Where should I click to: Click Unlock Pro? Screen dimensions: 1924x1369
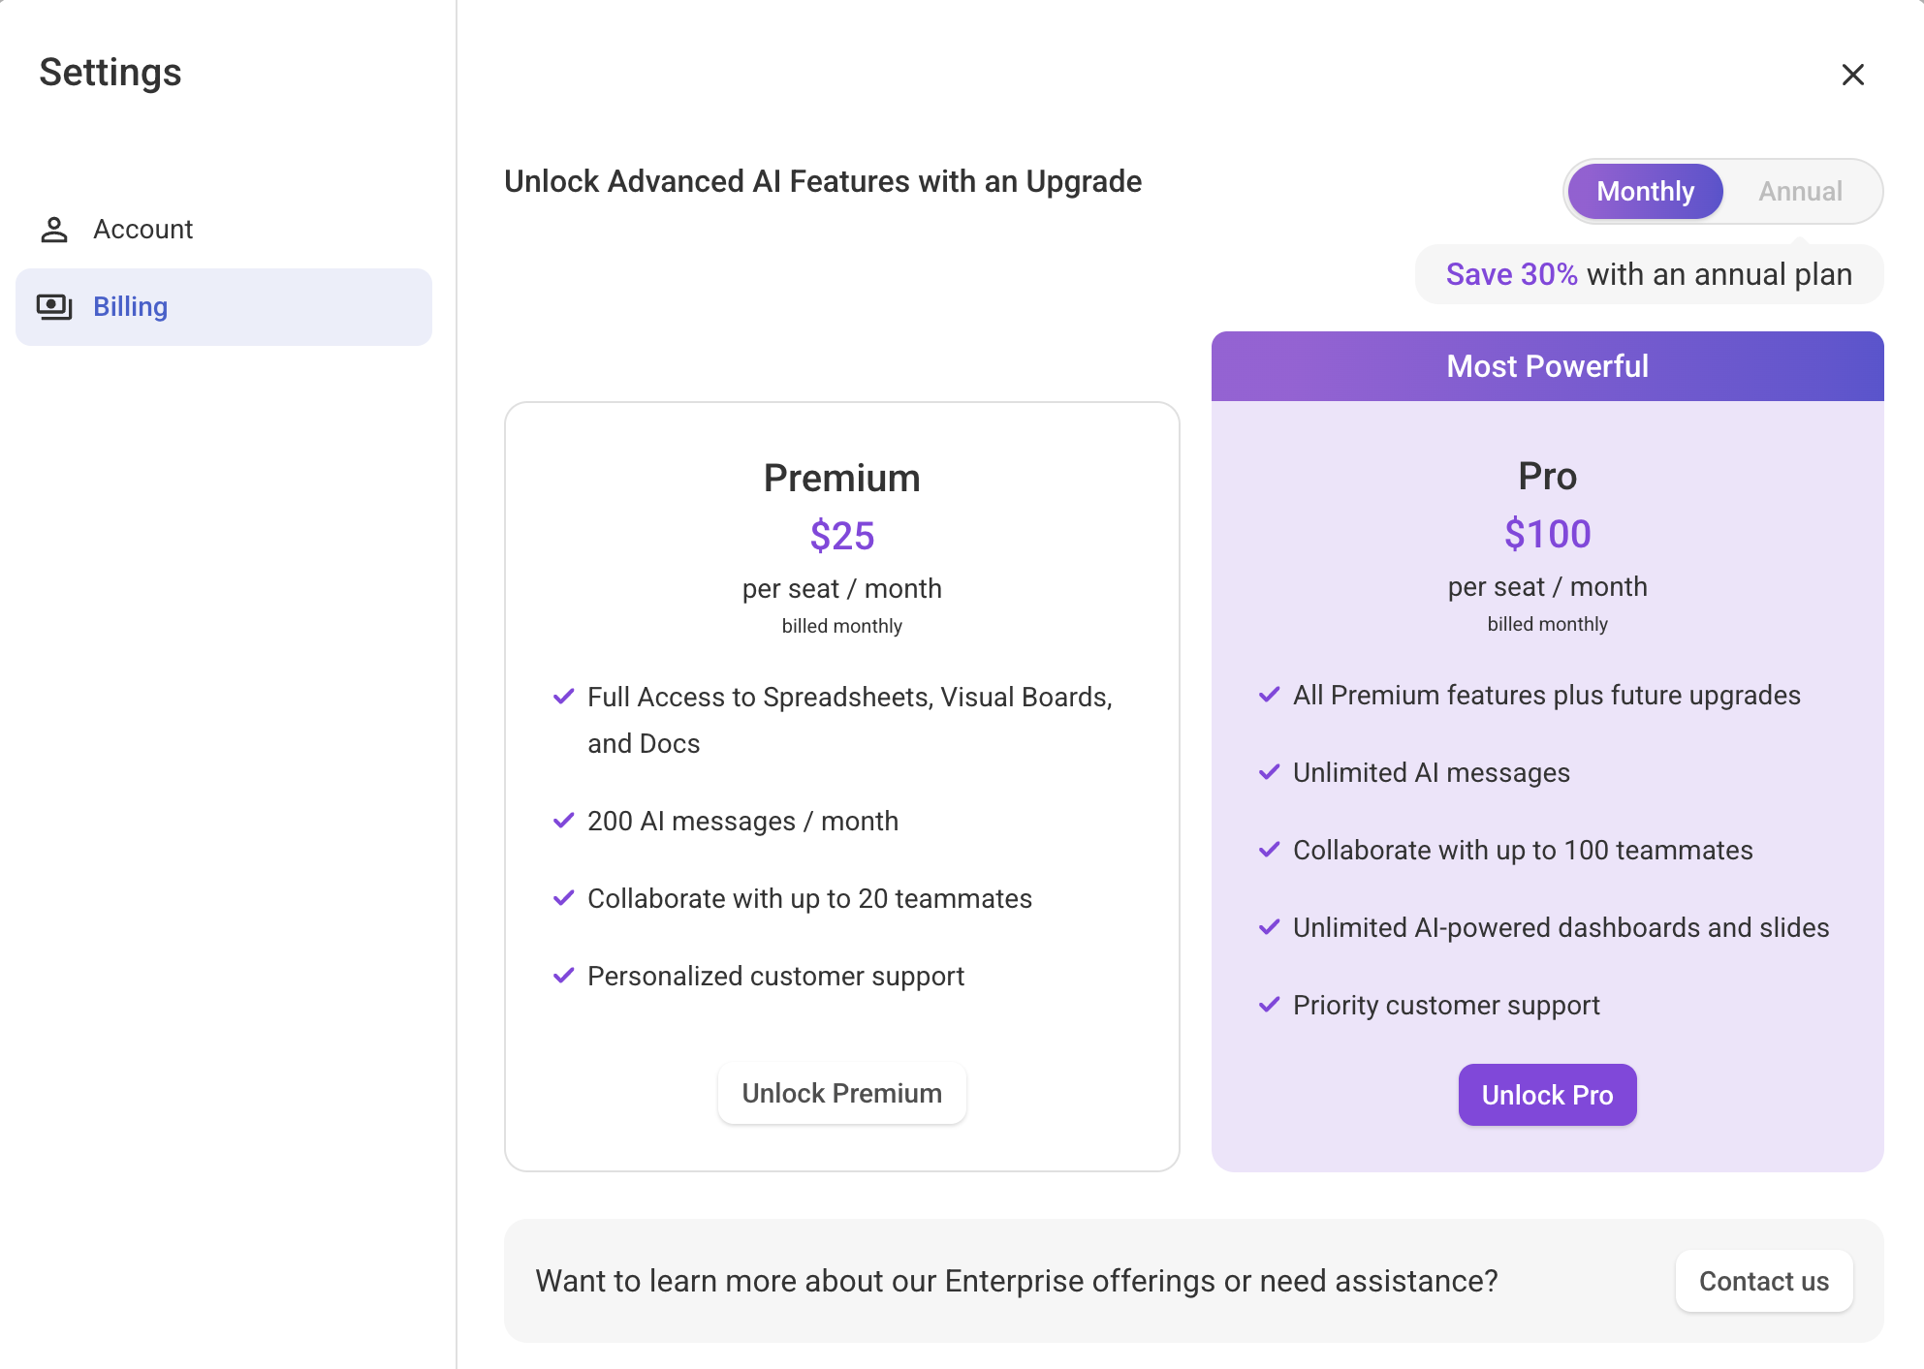1546,1095
